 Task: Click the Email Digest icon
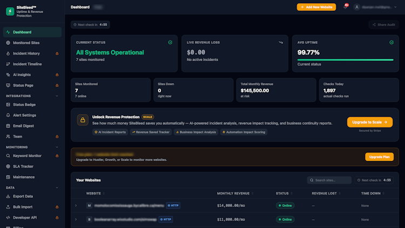(x=8, y=126)
